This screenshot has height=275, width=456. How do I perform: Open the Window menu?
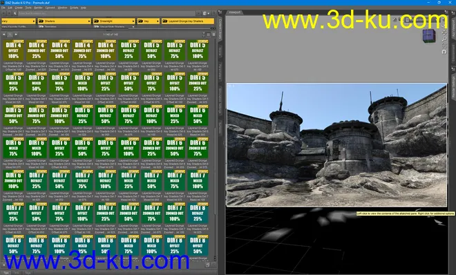coord(62,8)
